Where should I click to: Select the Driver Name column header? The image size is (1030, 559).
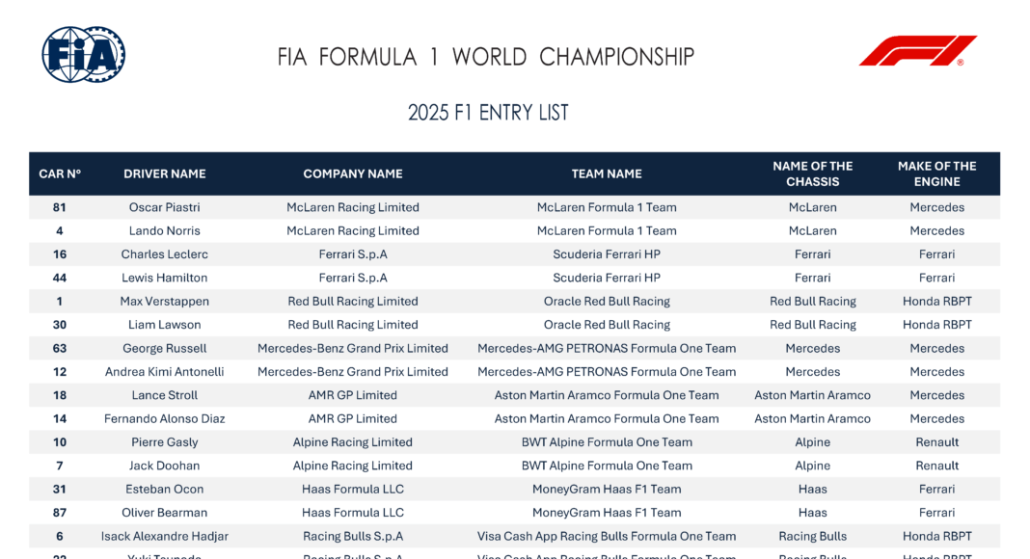click(x=165, y=174)
